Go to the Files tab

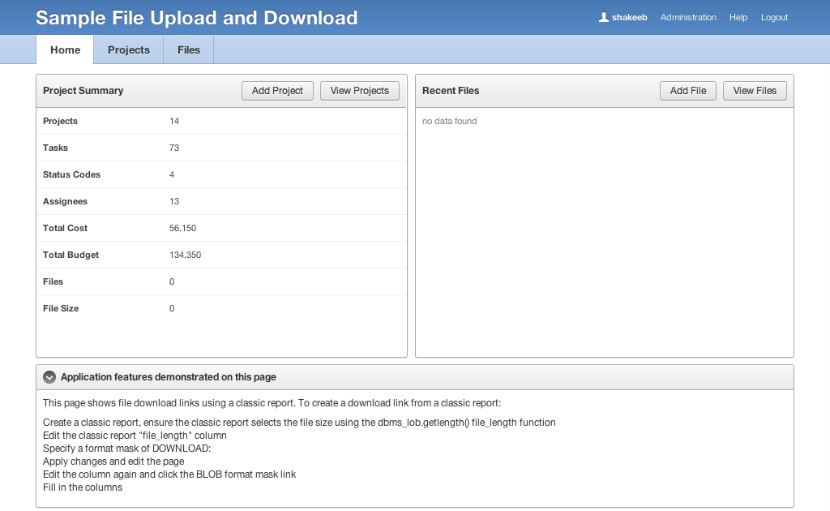pos(188,49)
